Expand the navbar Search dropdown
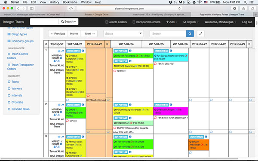Viewport: 258px width, 161px height. pos(68,22)
